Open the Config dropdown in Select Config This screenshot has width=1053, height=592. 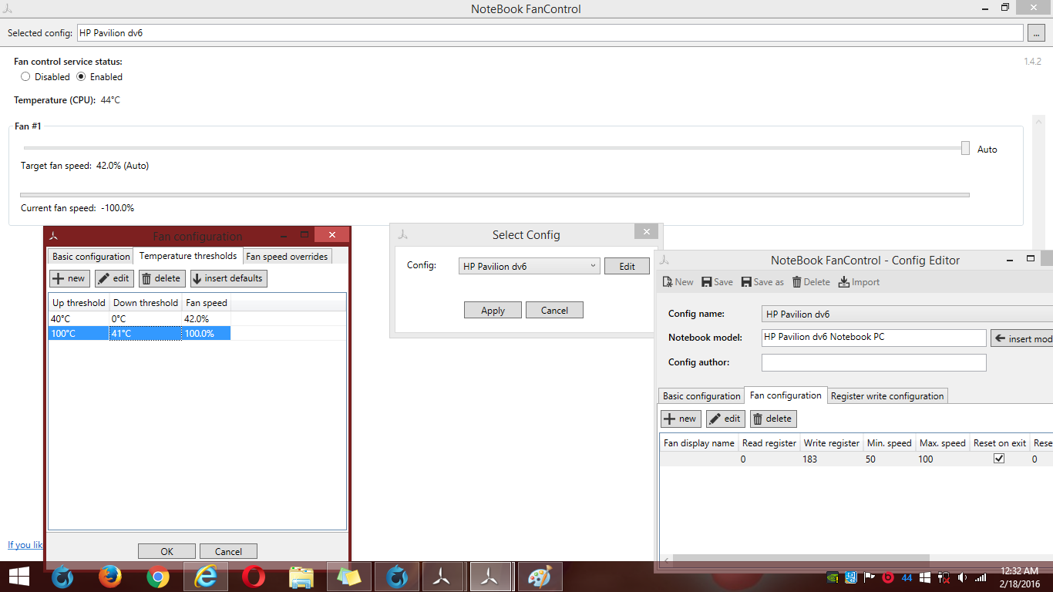pos(529,266)
